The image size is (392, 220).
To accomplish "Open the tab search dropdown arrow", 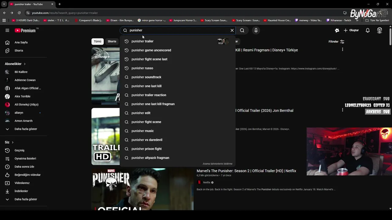I will (4, 4).
